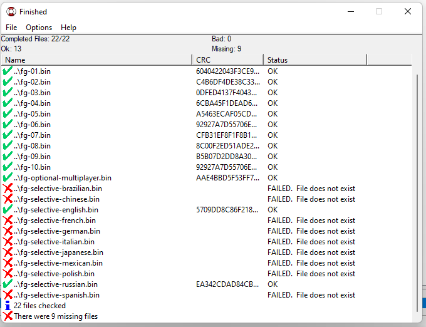Click CRC value EA342CDAD84CB...
The width and height of the screenshot is (426, 327).
227,284
